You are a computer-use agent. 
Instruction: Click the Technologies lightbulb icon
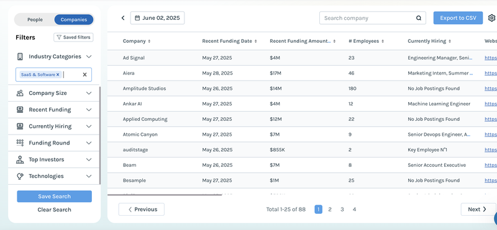pyautogui.click(x=20, y=176)
